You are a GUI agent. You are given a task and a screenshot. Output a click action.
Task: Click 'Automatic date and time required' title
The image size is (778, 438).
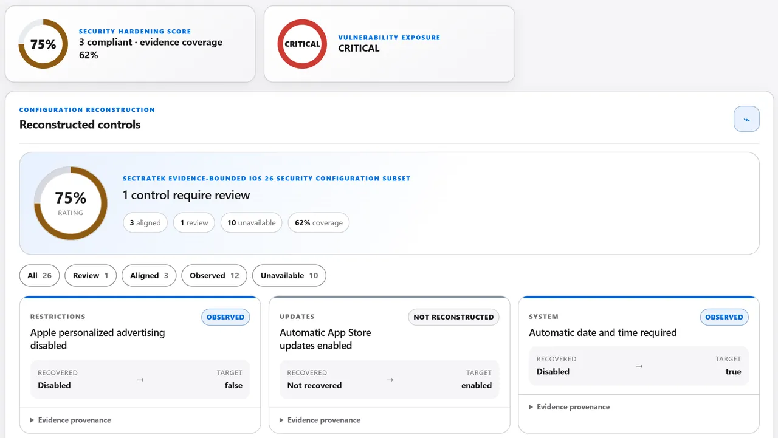[603, 333]
